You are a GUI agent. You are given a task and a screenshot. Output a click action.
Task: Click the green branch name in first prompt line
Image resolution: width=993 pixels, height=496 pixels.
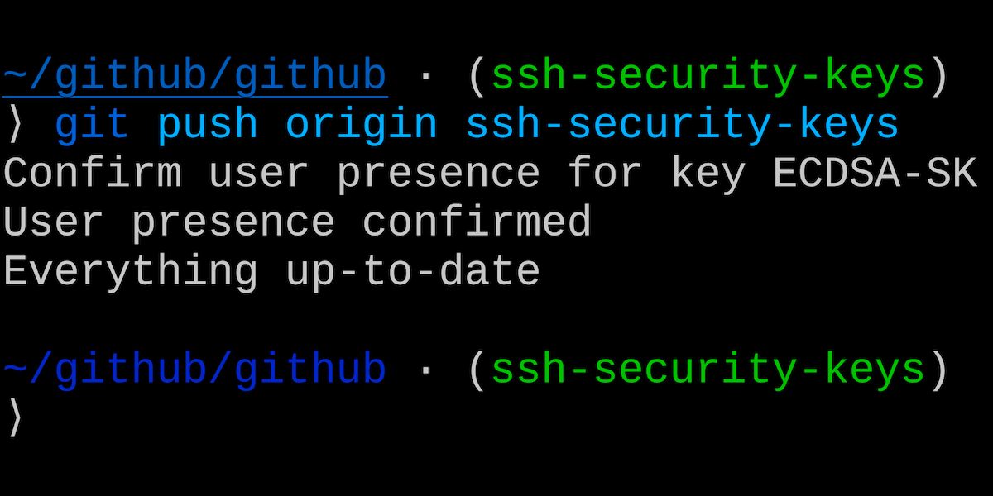708,77
